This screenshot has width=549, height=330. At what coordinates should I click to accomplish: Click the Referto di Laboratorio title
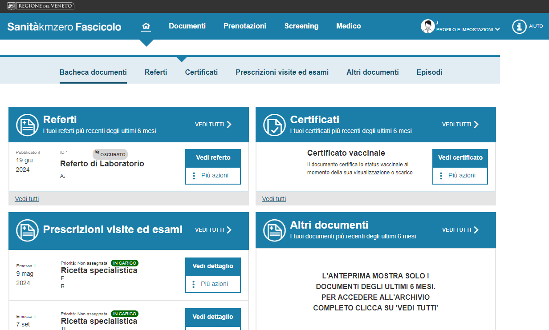pos(102,164)
